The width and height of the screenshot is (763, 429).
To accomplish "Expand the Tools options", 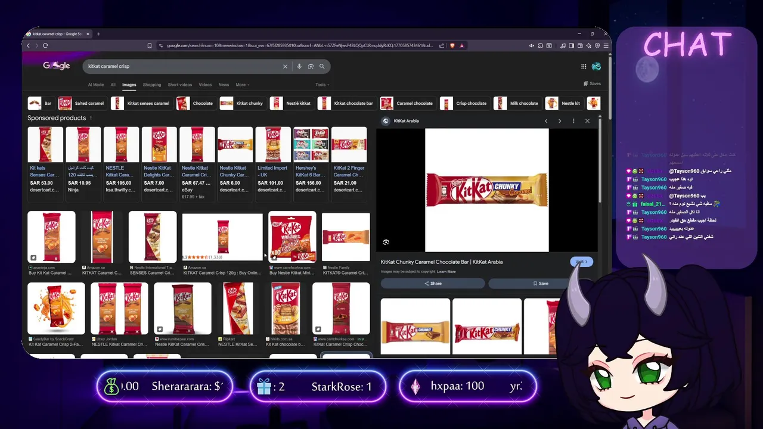I will [322, 85].
